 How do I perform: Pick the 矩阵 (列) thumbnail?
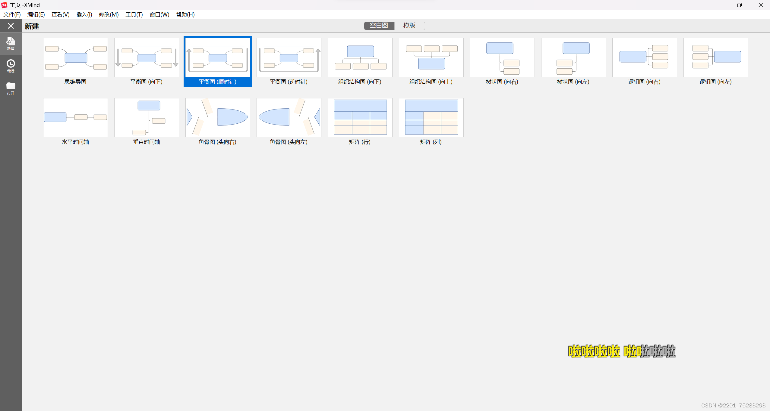pos(431,118)
